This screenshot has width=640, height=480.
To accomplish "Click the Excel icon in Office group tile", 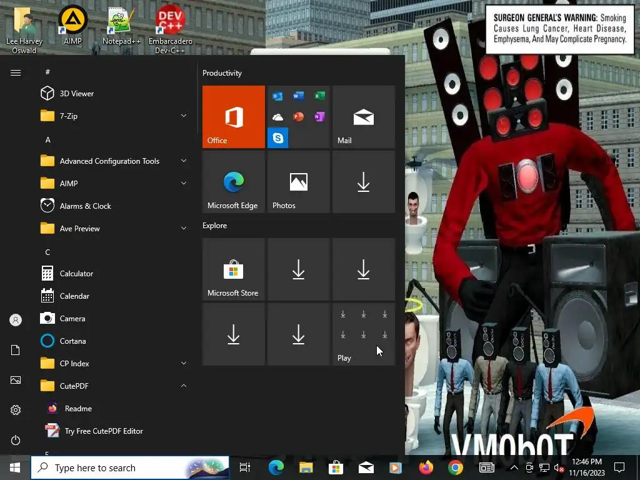I will (x=319, y=96).
